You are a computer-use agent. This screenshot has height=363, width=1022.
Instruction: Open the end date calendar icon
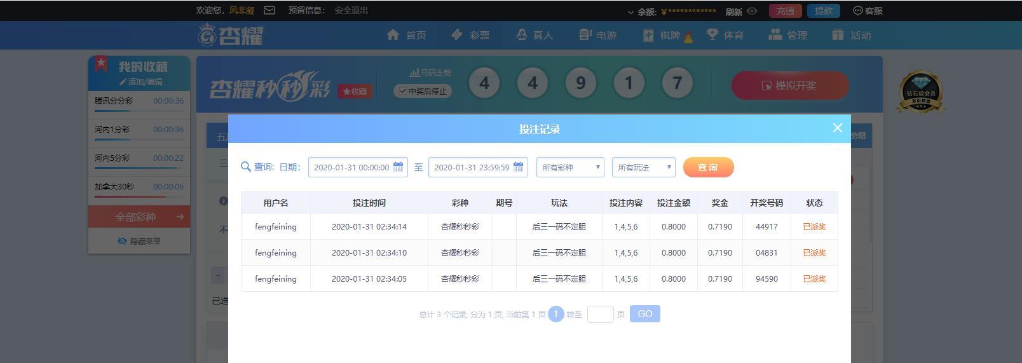(519, 167)
